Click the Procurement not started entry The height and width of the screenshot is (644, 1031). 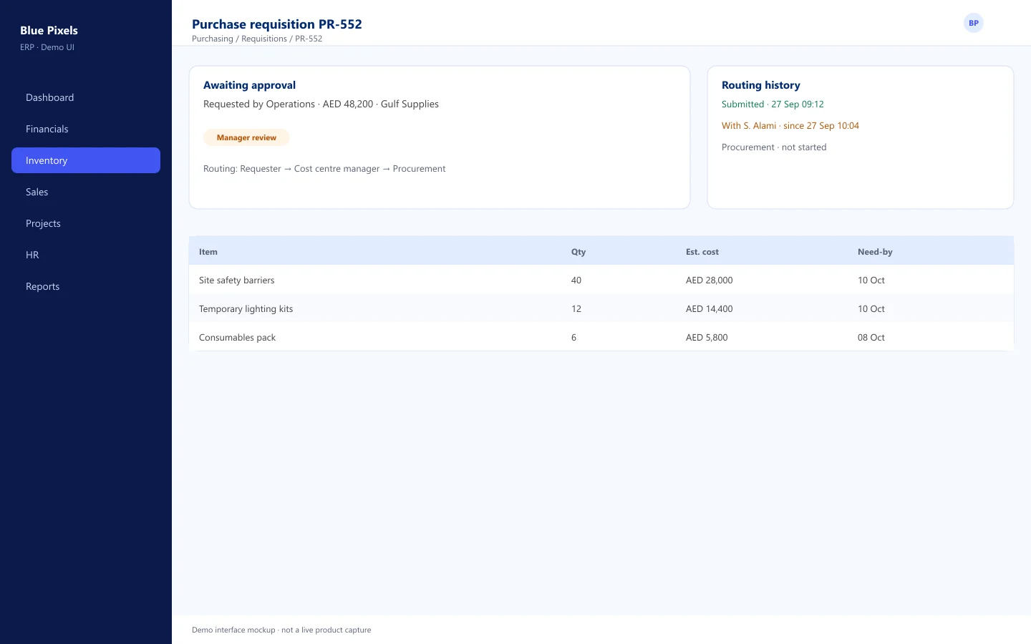[x=774, y=147]
